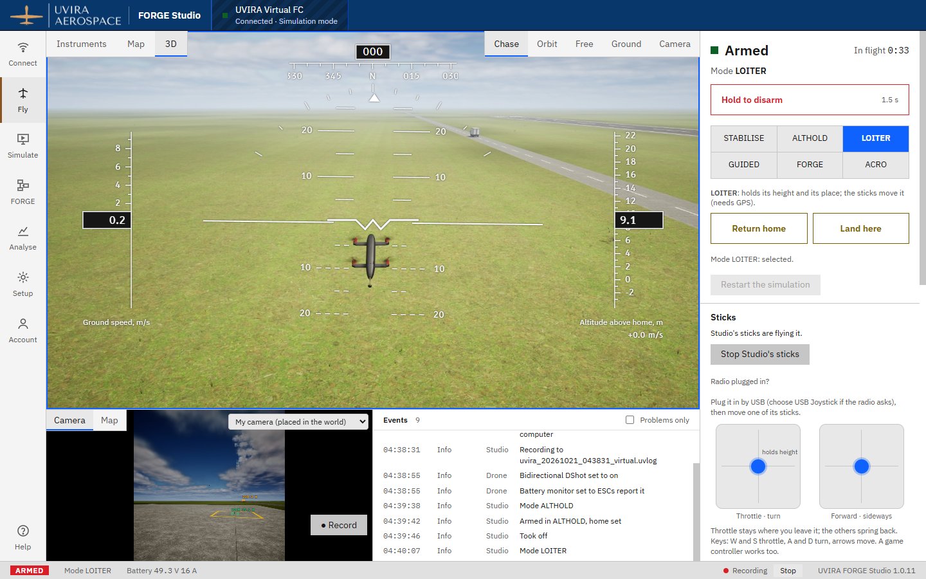This screenshot has width=926, height=579.
Task: Select the Orbit camera view tab
Action: (x=547, y=44)
